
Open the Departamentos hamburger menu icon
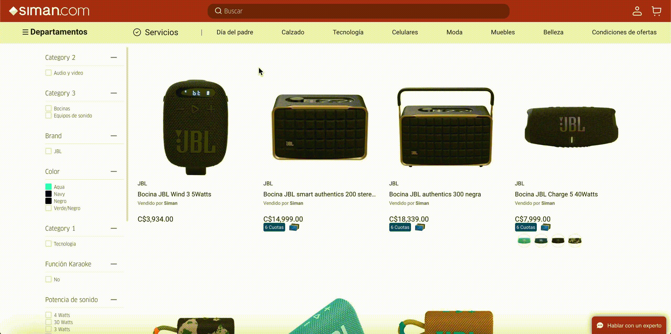click(25, 32)
